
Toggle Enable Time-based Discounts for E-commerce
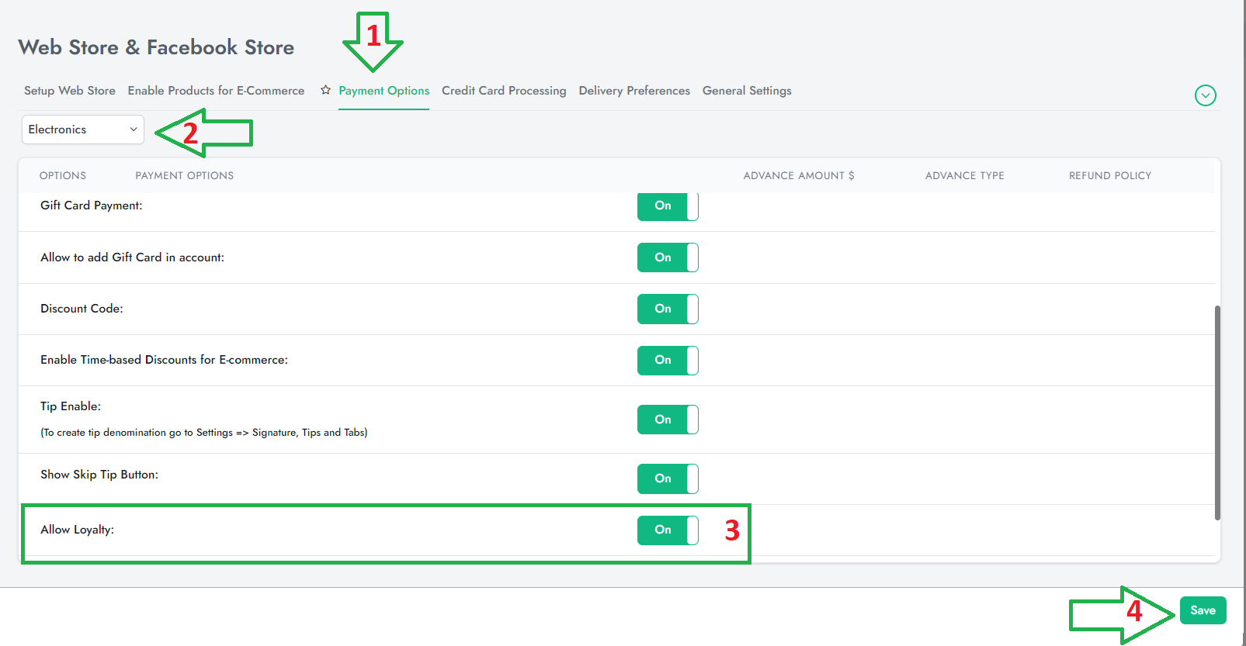(668, 360)
